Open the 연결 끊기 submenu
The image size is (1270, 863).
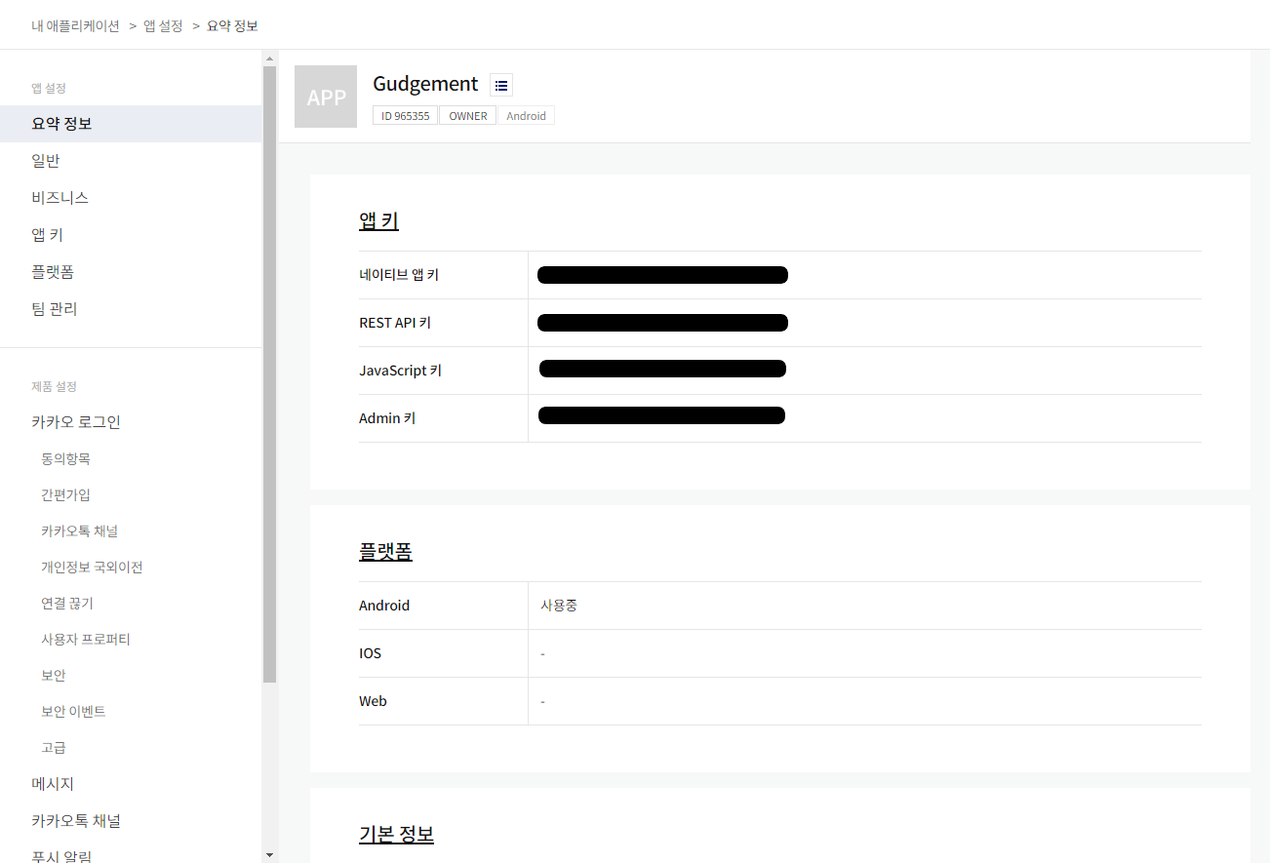67,603
